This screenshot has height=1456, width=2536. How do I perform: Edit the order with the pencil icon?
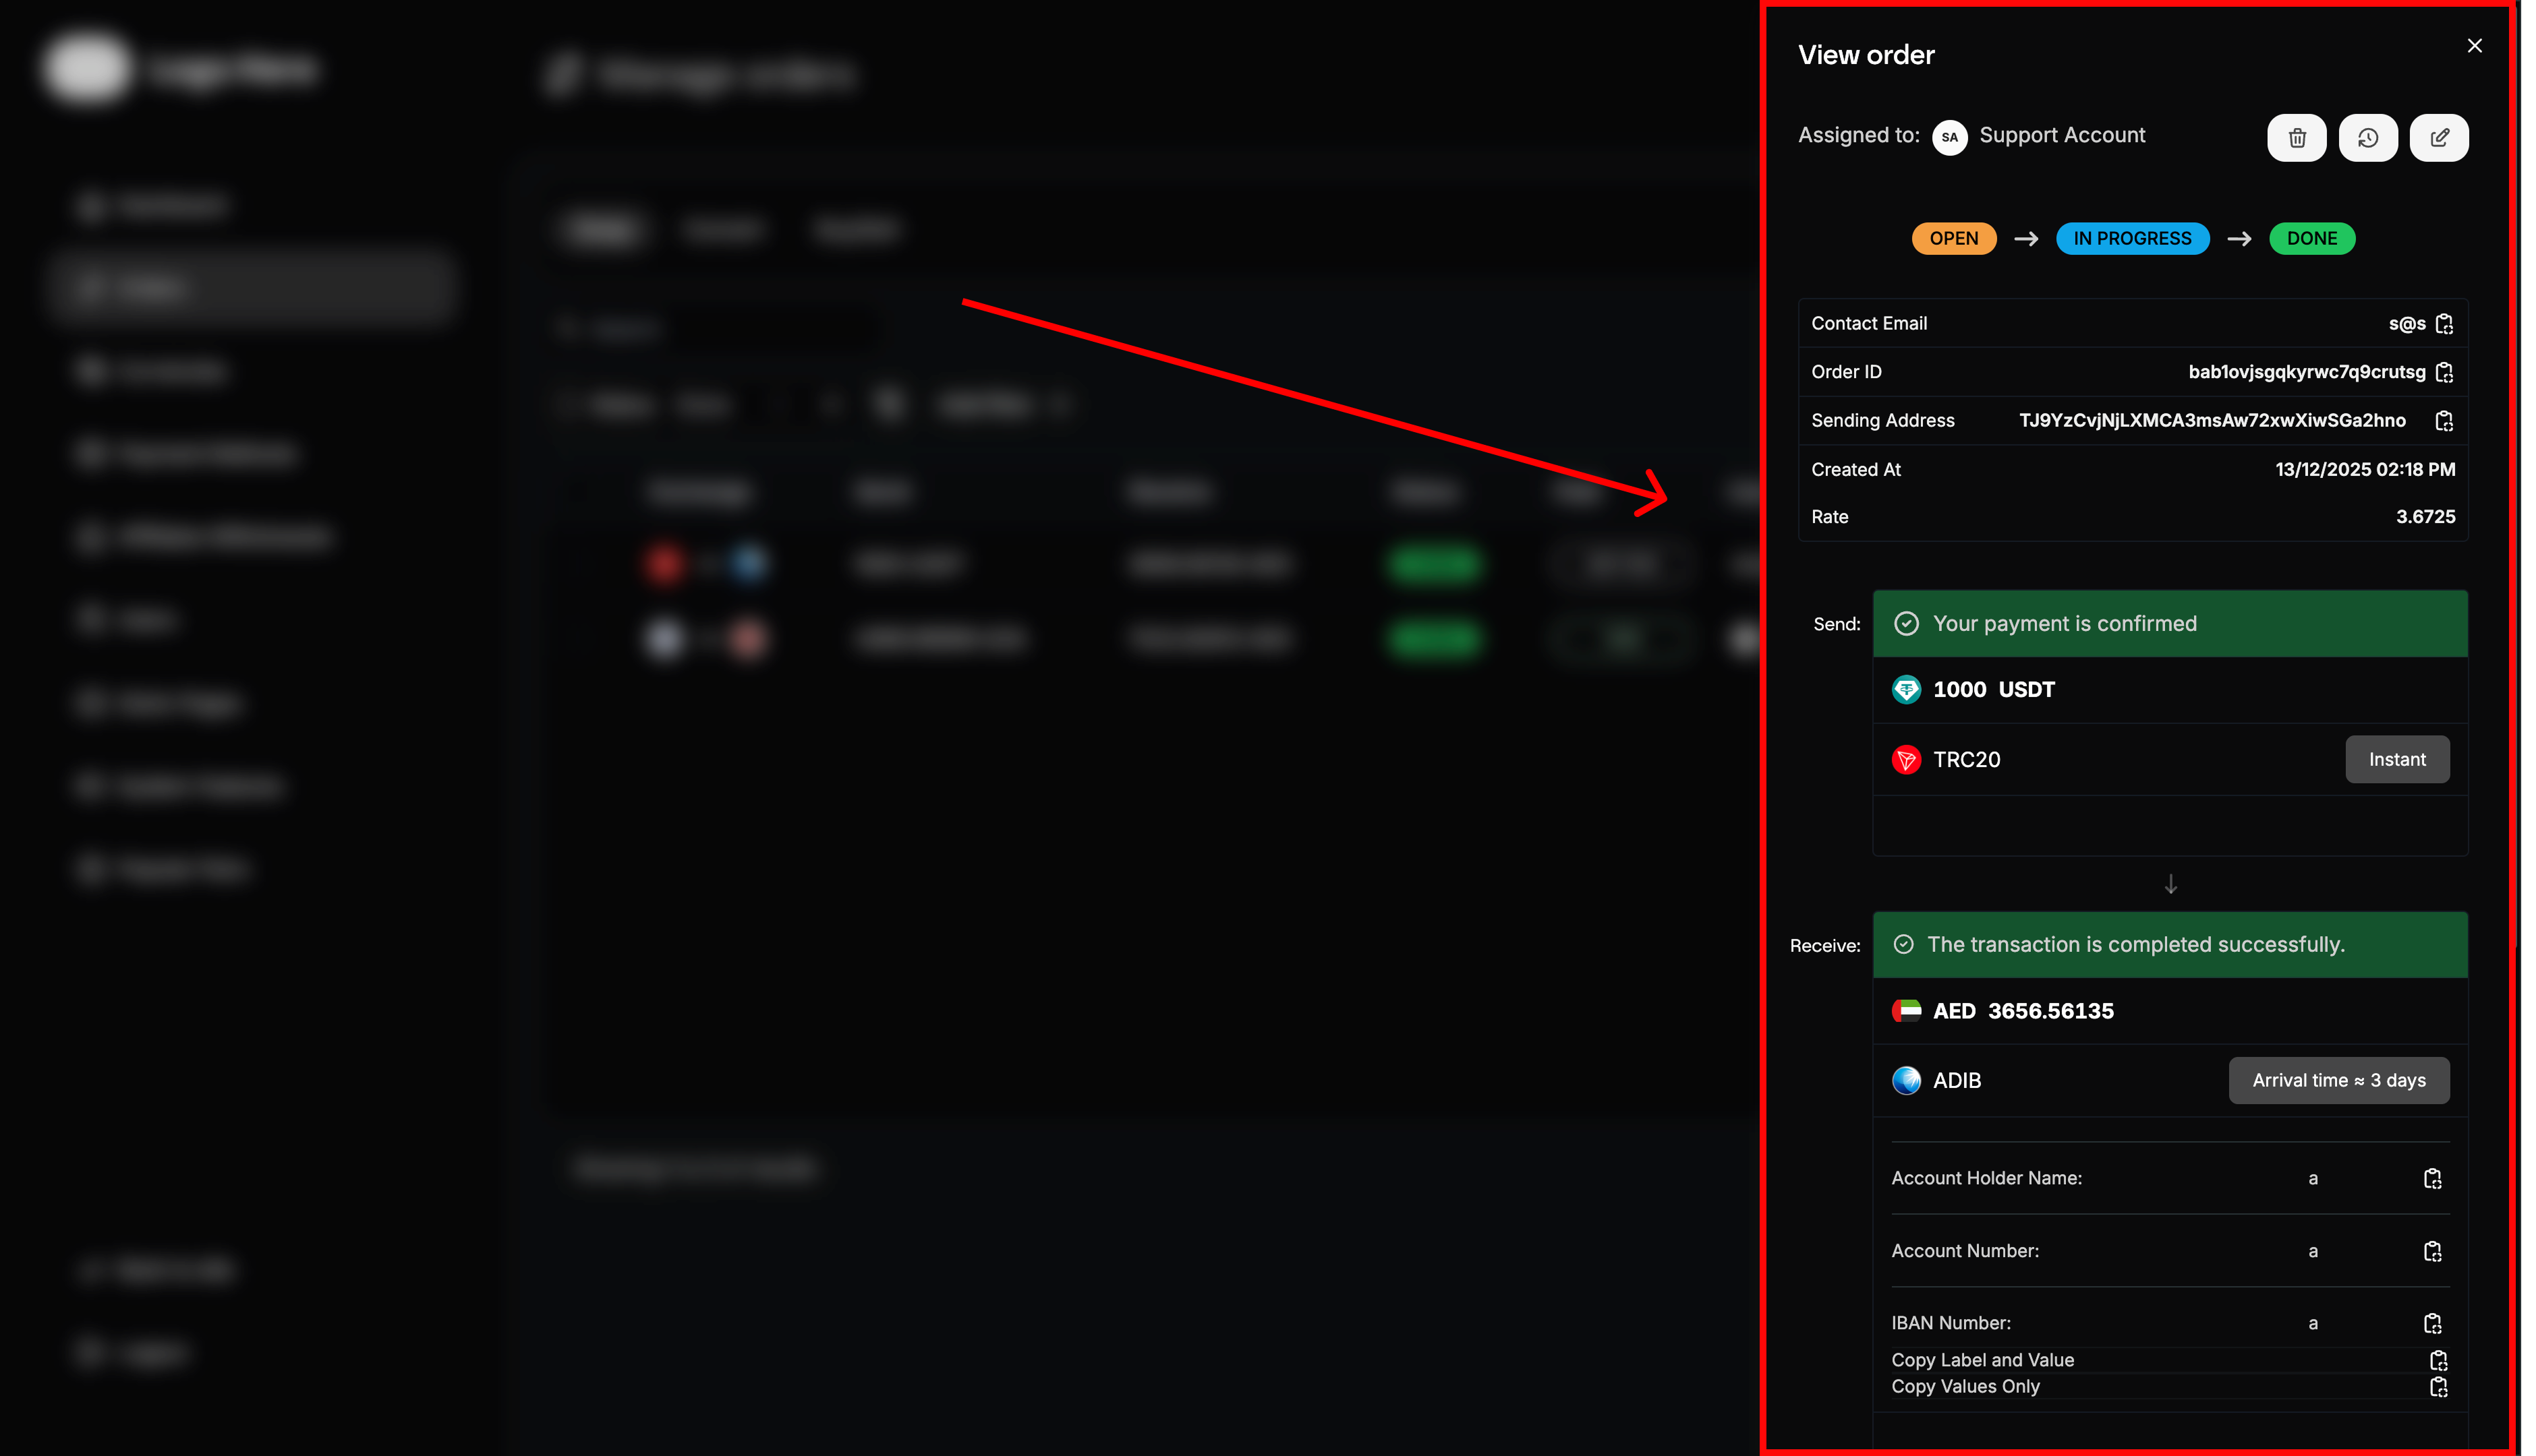click(x=2439, y=137)
